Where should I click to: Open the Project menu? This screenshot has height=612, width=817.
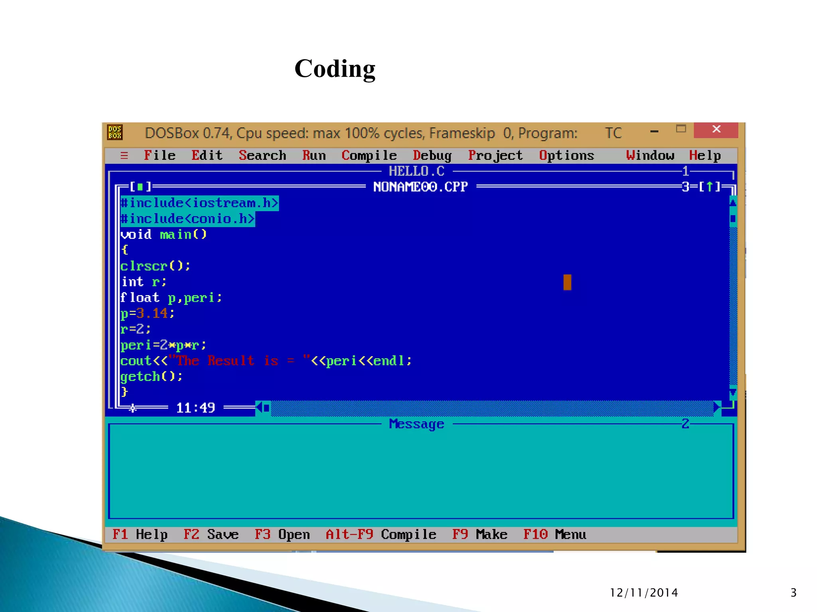coord(495,155)
